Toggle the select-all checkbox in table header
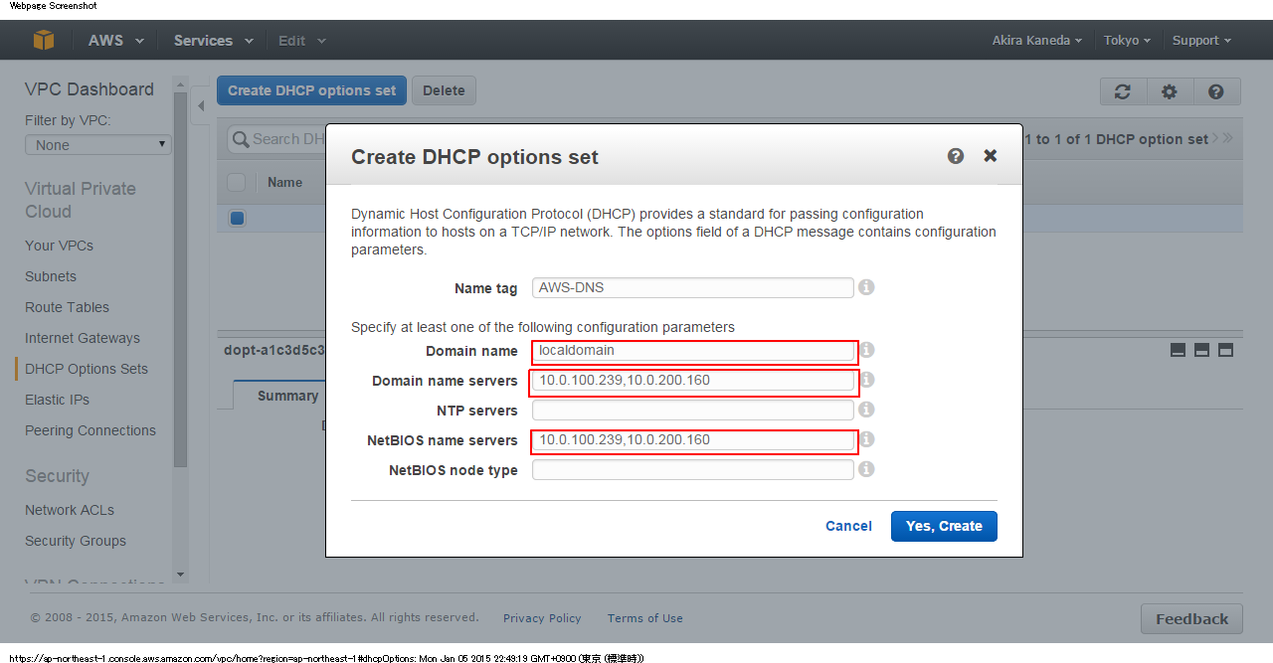 click(237, 182)
